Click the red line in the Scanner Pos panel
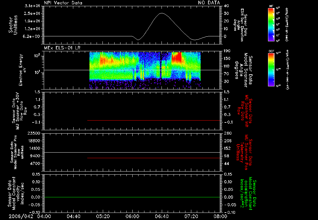 153,158
